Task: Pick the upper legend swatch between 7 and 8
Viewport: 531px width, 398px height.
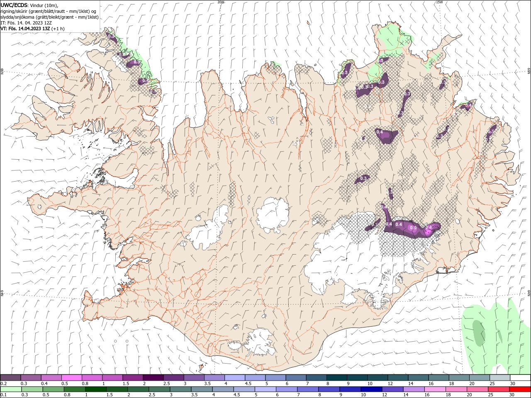Action: coord(316,378)
